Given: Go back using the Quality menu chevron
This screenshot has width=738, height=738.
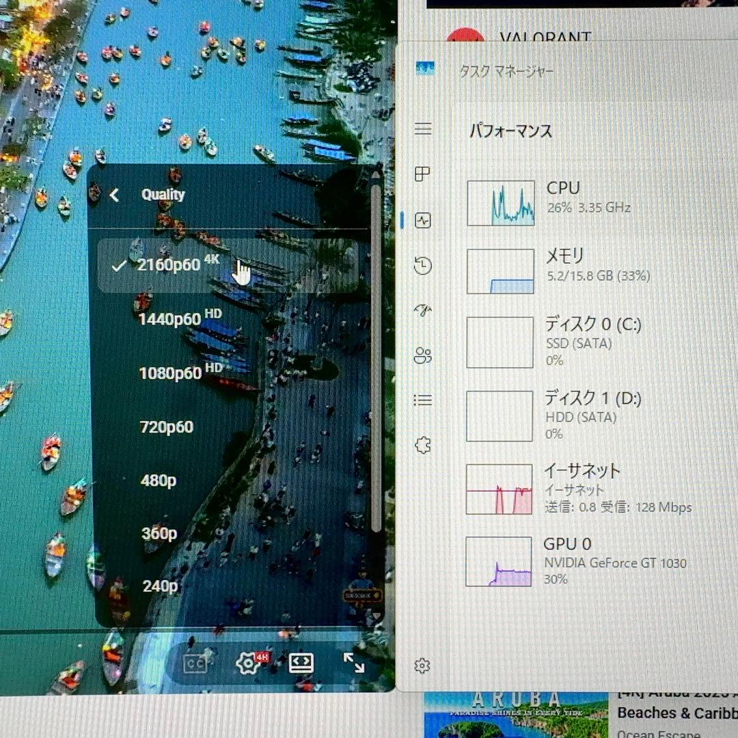Looking at the screenshot, I should [x=114, y=195].
